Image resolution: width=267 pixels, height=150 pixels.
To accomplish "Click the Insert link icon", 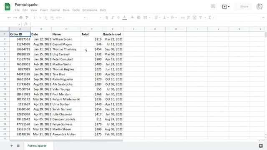I will pyautogui.click(x=183, y=17).
